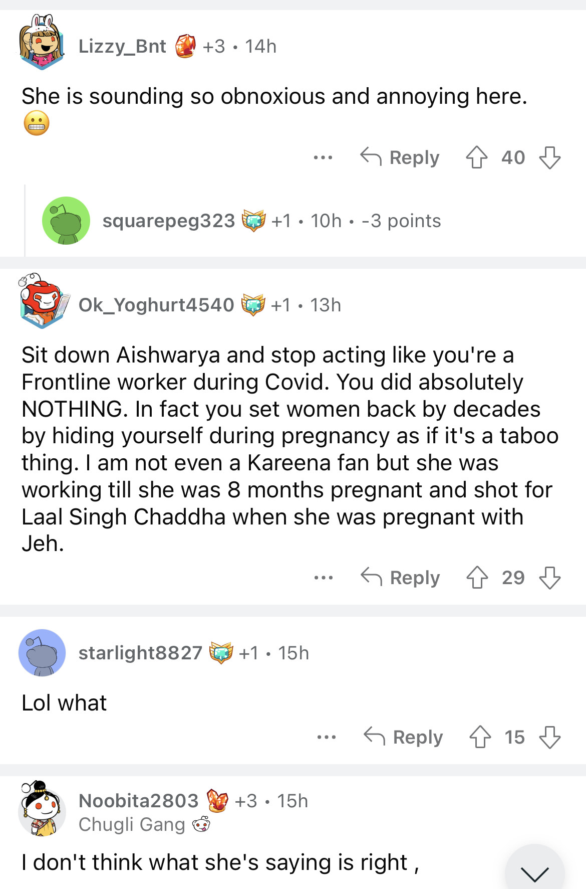Reply to Lizzy_Bnt's comment
Image resolution: width=586 pixels, height=889 pixels.
(400, 157)
